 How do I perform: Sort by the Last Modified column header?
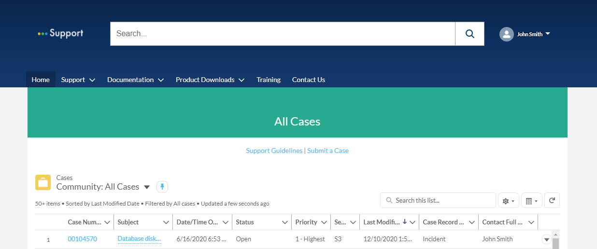coord(381,222)
